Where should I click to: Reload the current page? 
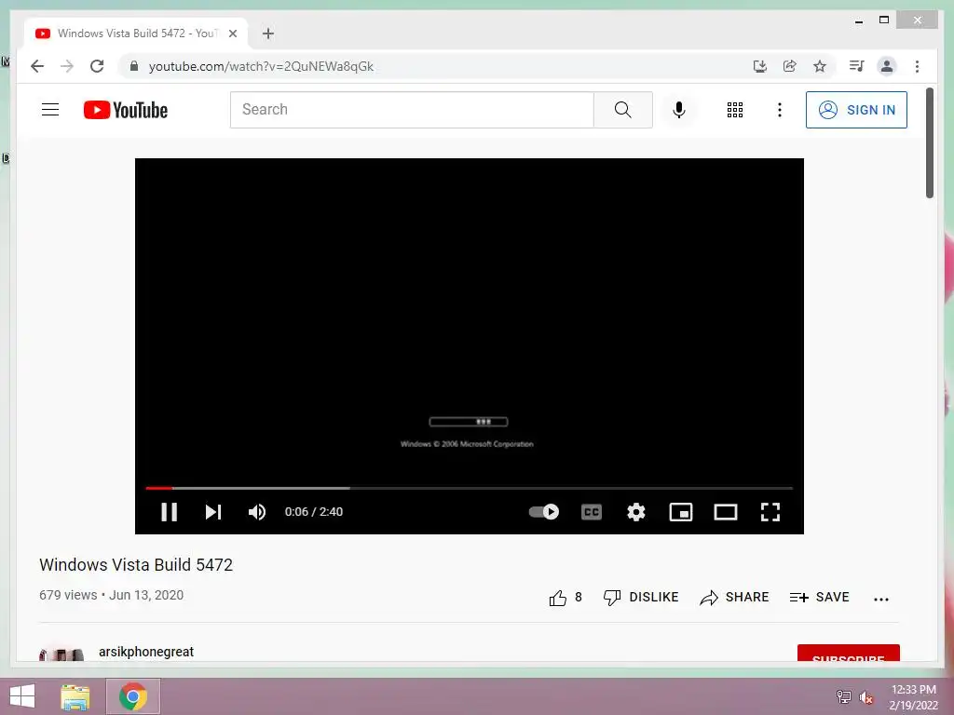point(97,66)
